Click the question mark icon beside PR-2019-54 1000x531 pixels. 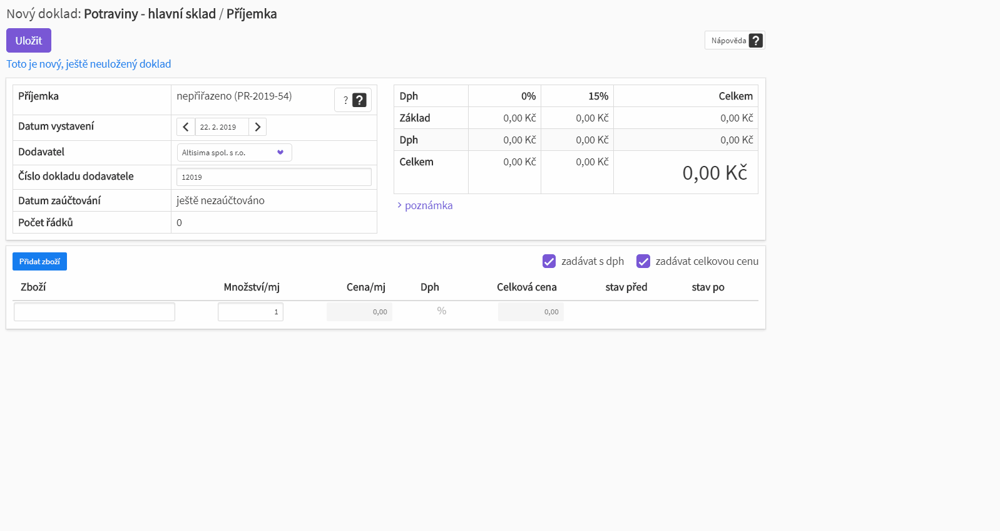coord(359,100)
